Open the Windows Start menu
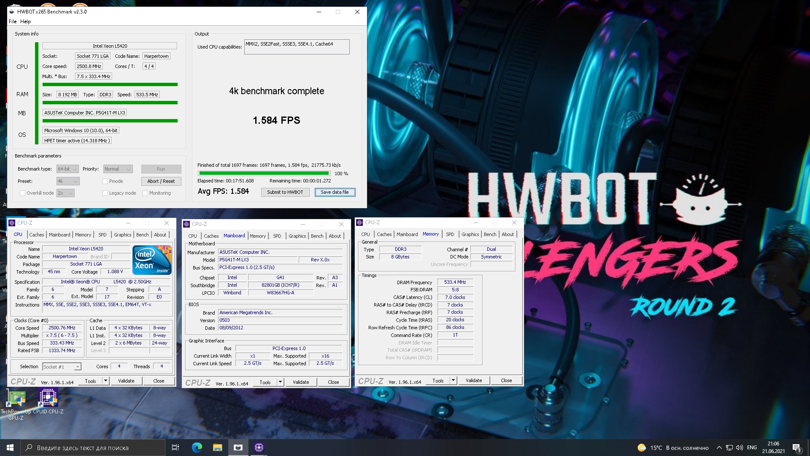Viewport: 810px width, 456px height. point(10,448)
